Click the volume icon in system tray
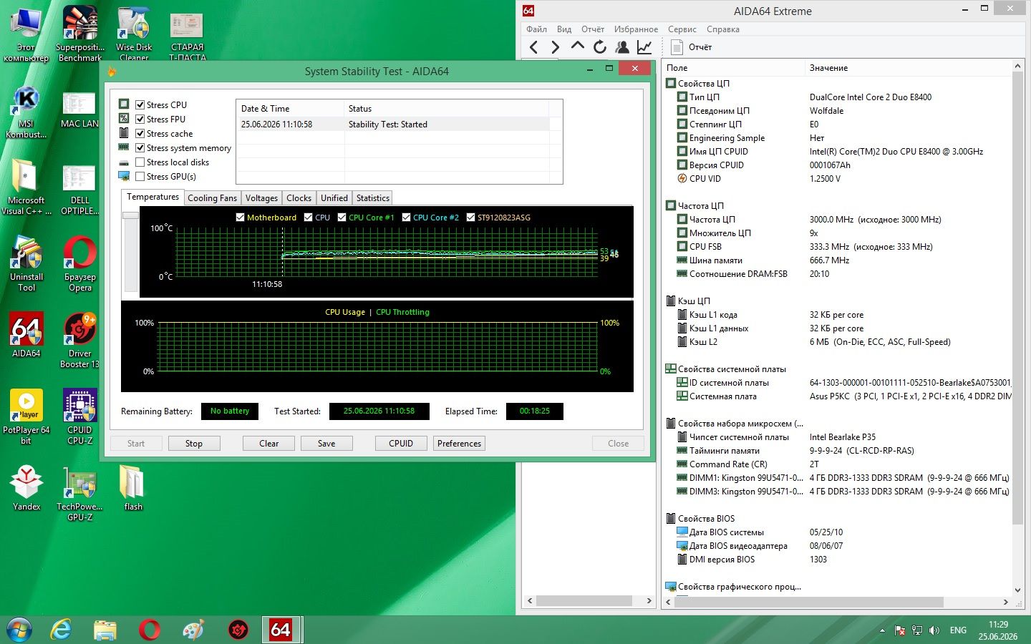1031x644 pixels. point(934,630)
